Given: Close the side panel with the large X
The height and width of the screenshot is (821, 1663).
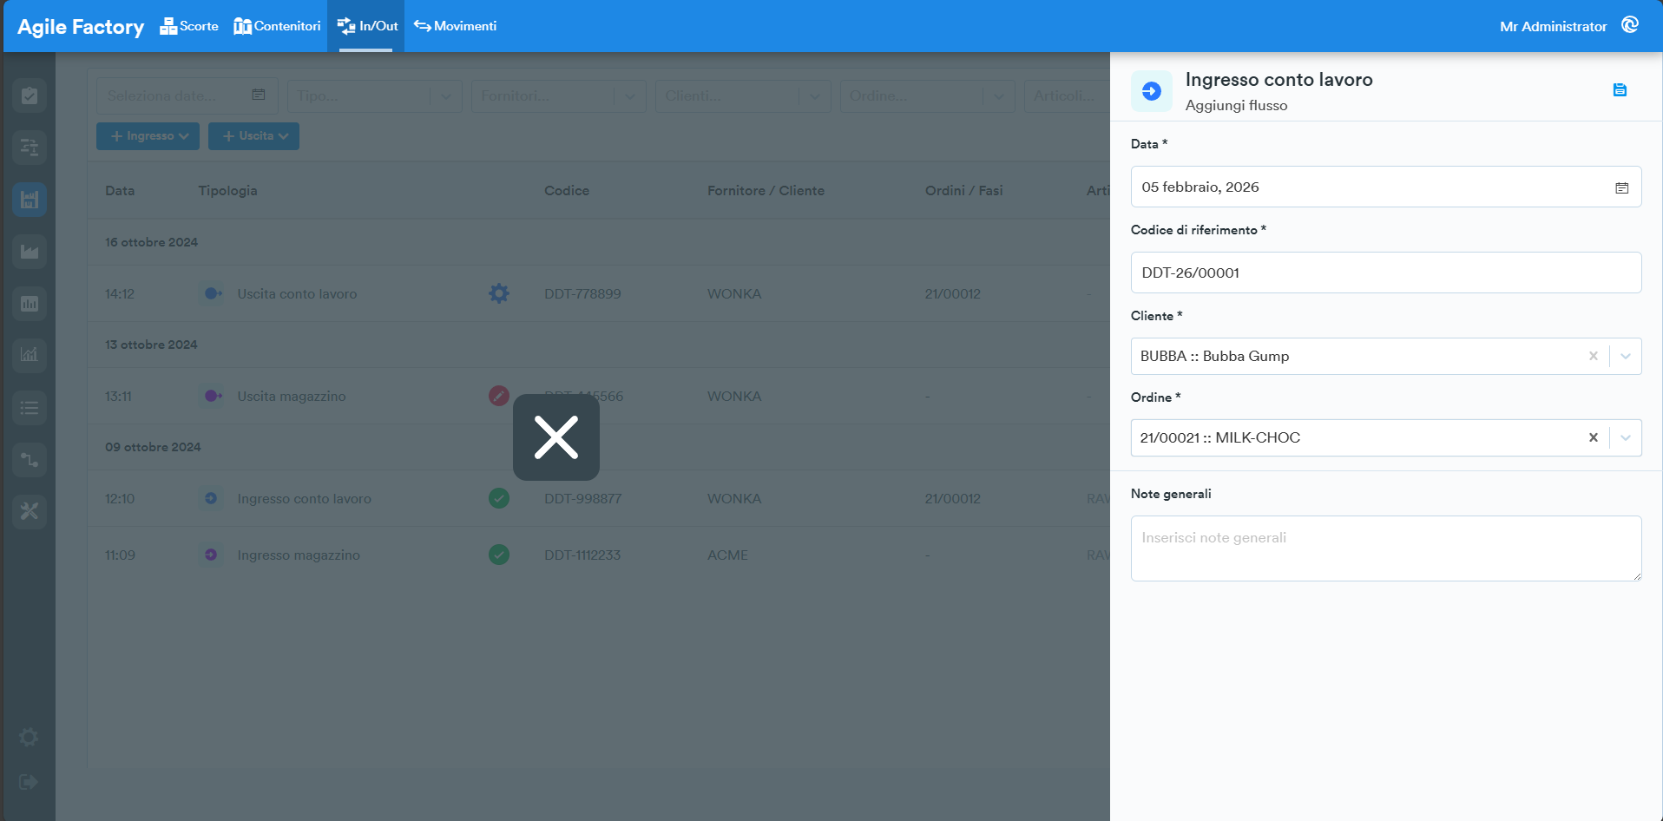Looking at the screenshot, I should pos(556,437).
